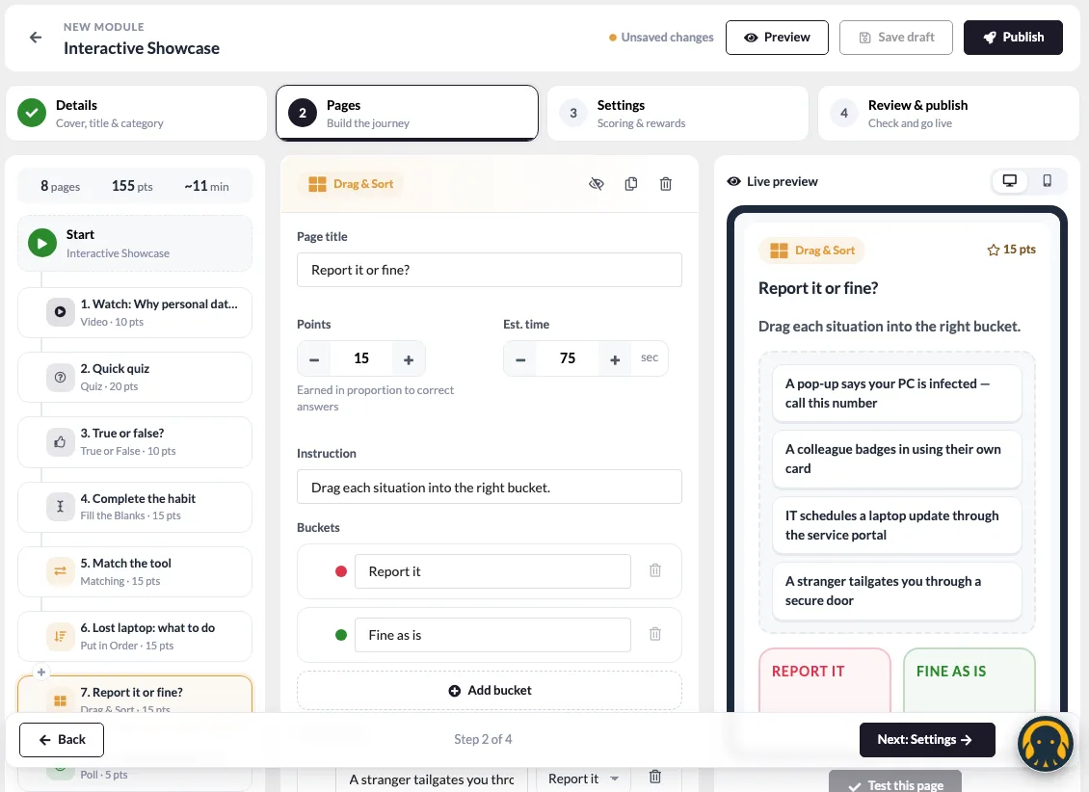Increase estimated time with plus

click(615, 358)
